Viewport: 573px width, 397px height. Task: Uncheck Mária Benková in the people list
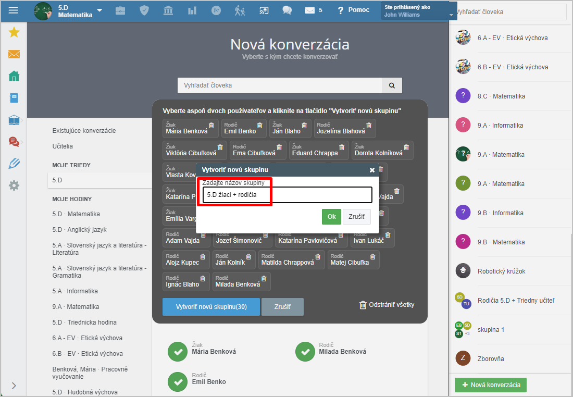tap(178, 352)
